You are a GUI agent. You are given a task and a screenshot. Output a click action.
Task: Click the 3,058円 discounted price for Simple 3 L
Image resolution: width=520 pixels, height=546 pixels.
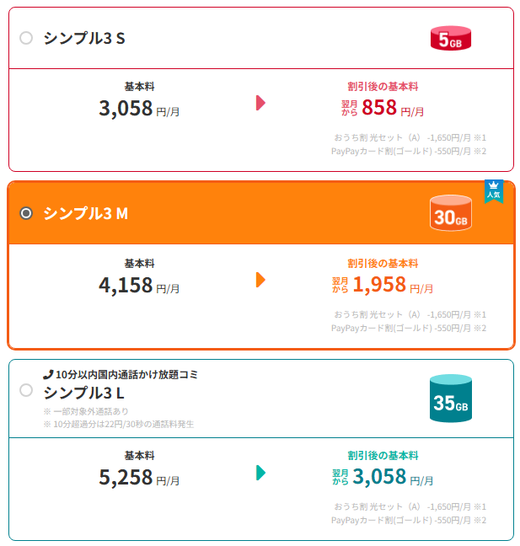click(x=379, y=477)
